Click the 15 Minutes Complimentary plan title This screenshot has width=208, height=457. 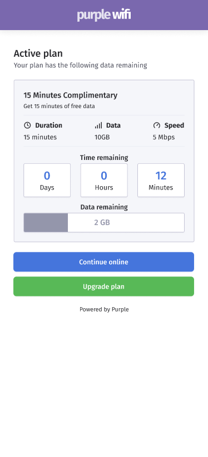pyautogui.click(x=71, y=95)
